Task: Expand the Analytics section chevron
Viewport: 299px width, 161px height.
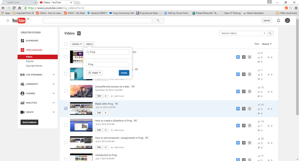Action: pyautogui.click(x=54, y=103)
